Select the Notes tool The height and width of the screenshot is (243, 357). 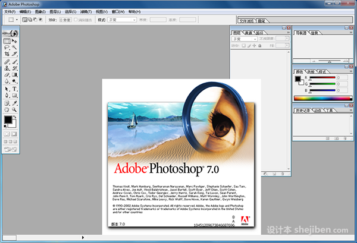pyautogui.click(x=7, y=103)
